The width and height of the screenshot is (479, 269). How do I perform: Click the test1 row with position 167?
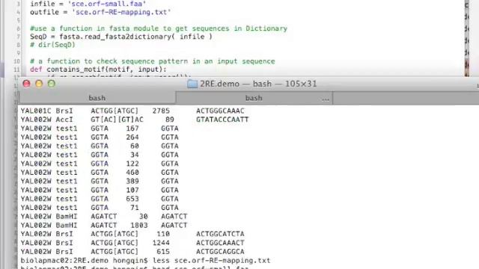100,129
